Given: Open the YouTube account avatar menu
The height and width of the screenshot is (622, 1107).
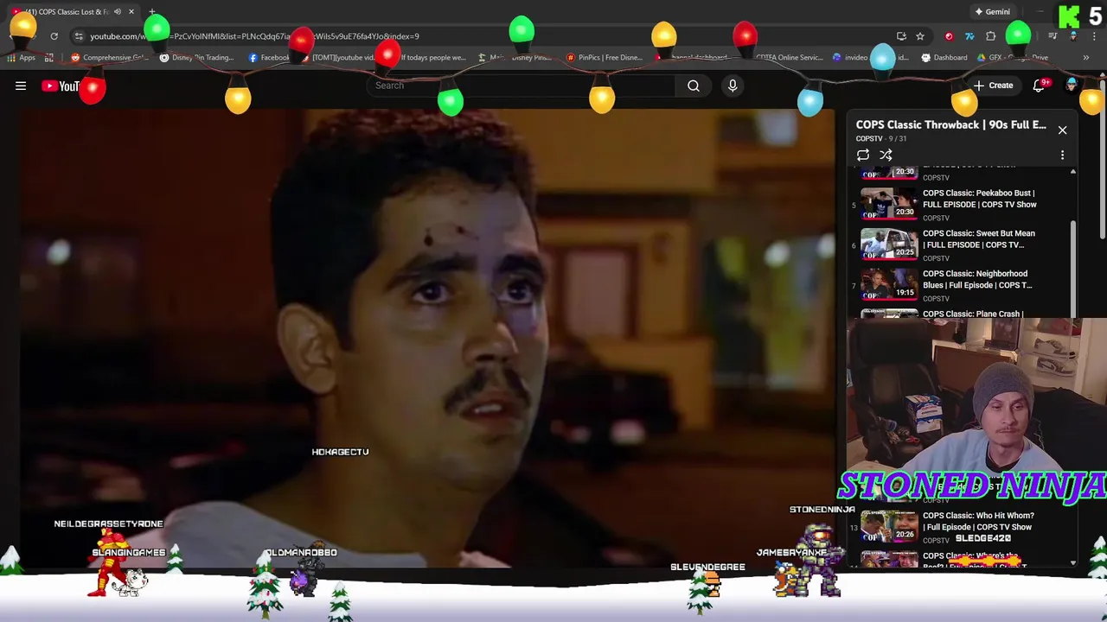Looking at the screenshot, I should (1072, 85).
